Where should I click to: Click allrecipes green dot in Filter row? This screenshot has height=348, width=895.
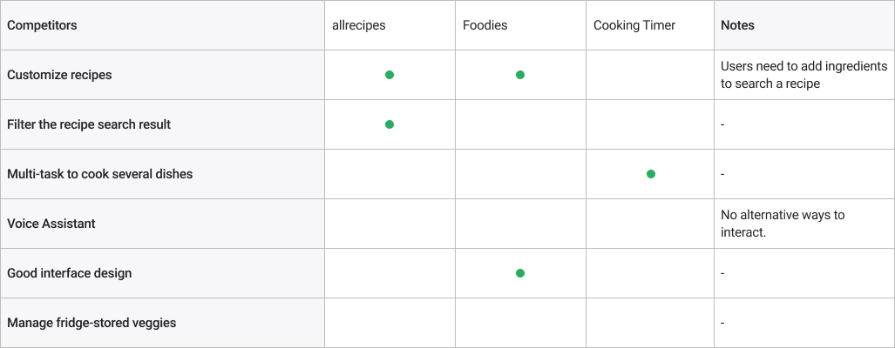point(390,124)
